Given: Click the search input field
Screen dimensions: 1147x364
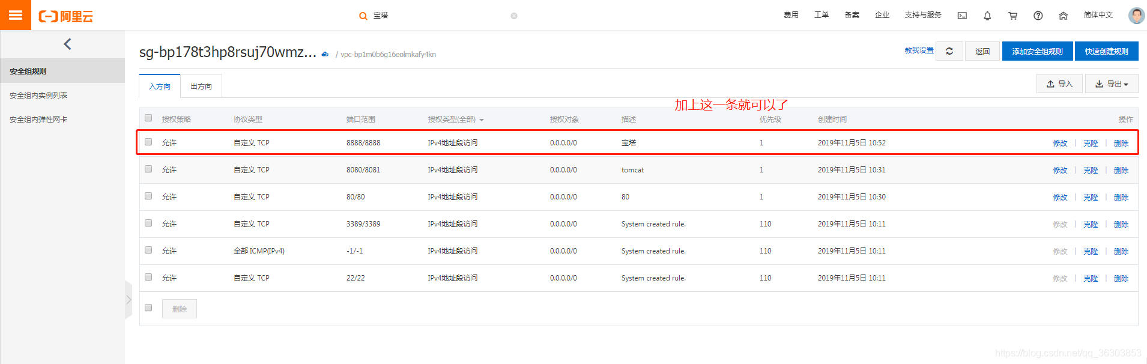Looking at the screenshot, I should coord(440,16).
